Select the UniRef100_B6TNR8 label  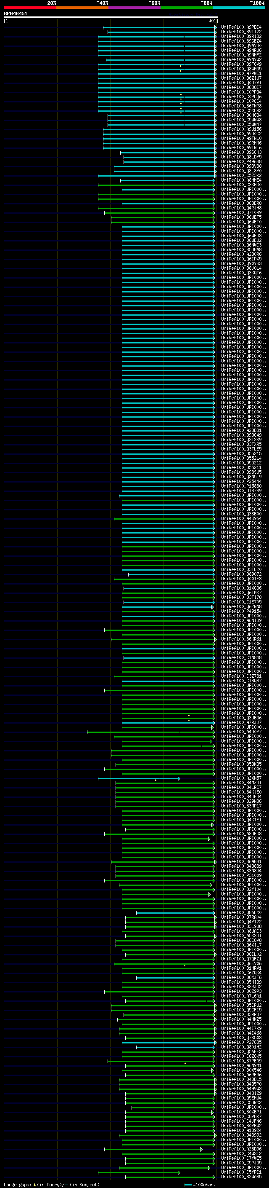241,106
